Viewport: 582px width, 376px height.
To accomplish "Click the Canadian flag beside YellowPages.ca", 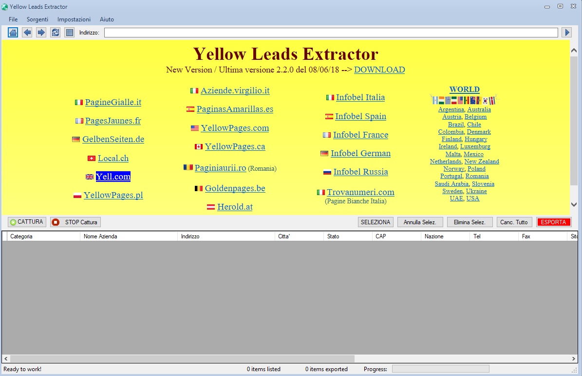I will point(199,147).
